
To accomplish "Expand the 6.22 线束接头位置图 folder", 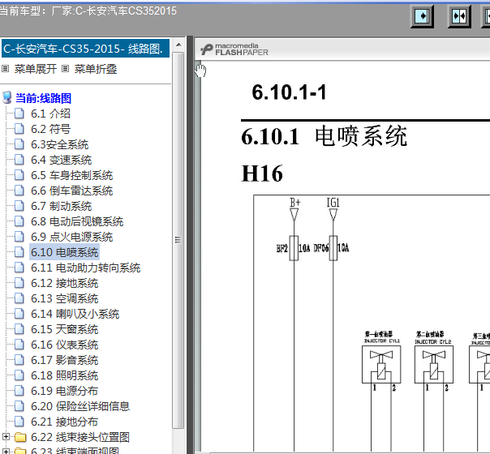I will click(x=6, y=436).
